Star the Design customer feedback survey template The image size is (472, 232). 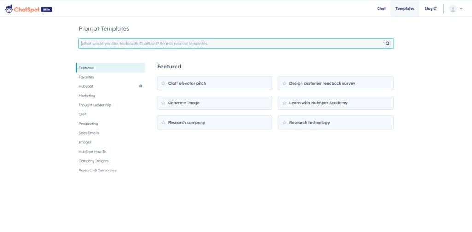pos(284,83)
